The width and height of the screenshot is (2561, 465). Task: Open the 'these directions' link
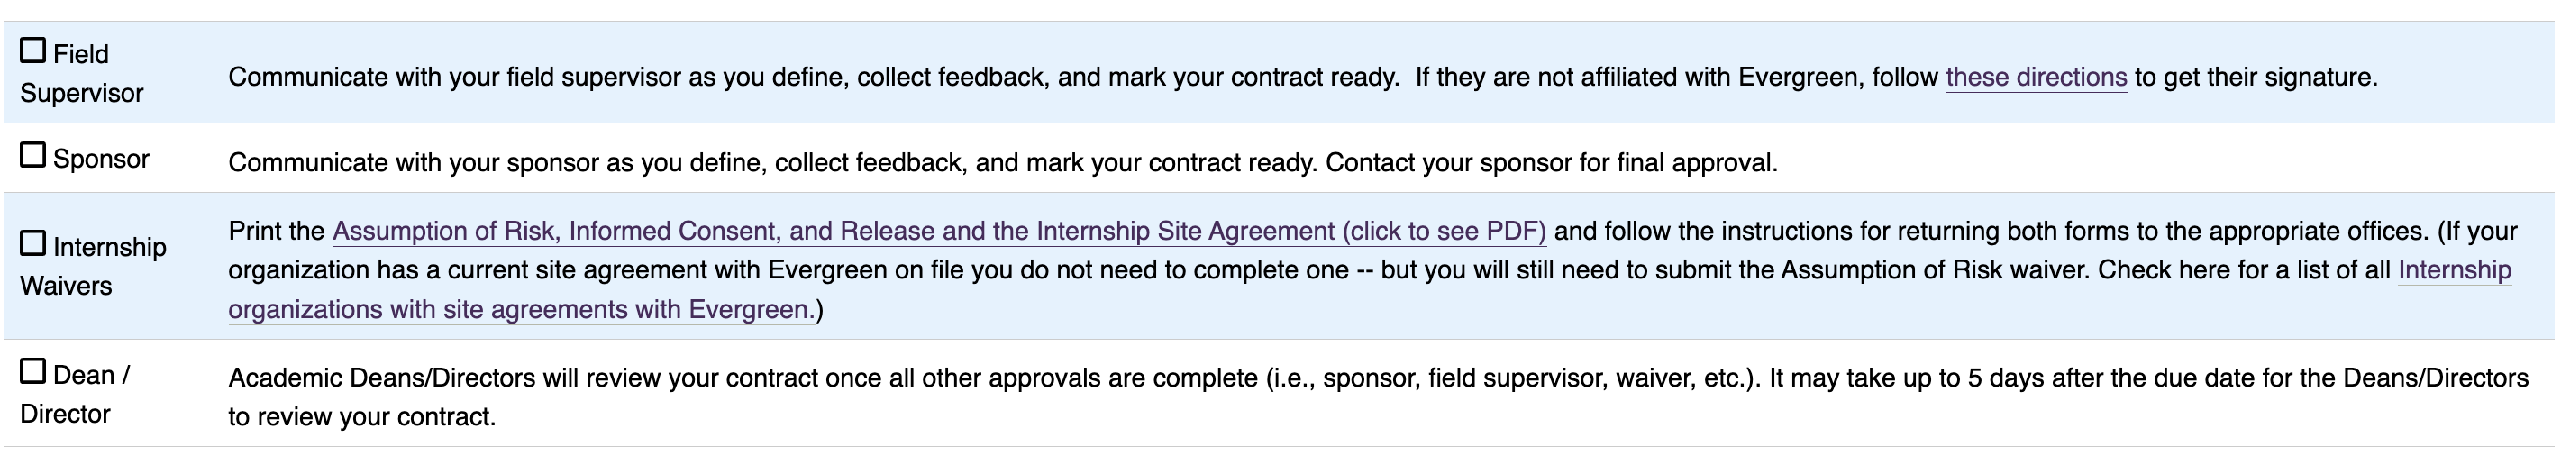2035,77
